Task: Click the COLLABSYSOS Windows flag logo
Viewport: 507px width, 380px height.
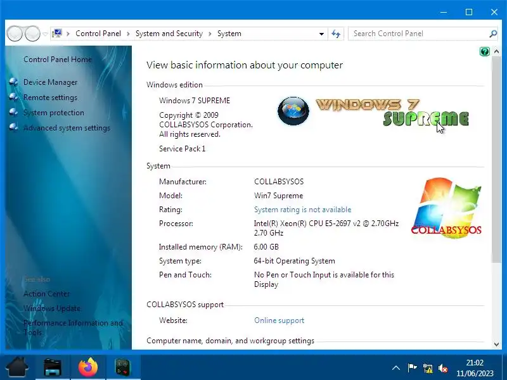Action: point(447,208)
